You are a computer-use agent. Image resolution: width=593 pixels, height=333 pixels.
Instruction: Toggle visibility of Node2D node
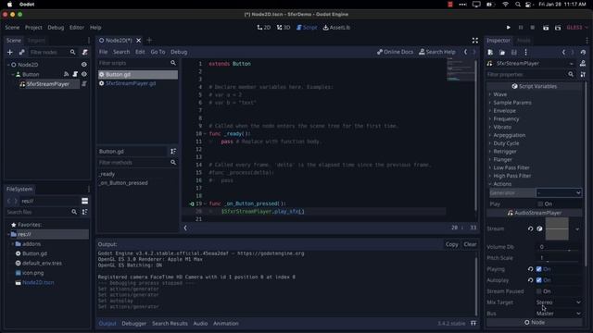tap(84, 65)
